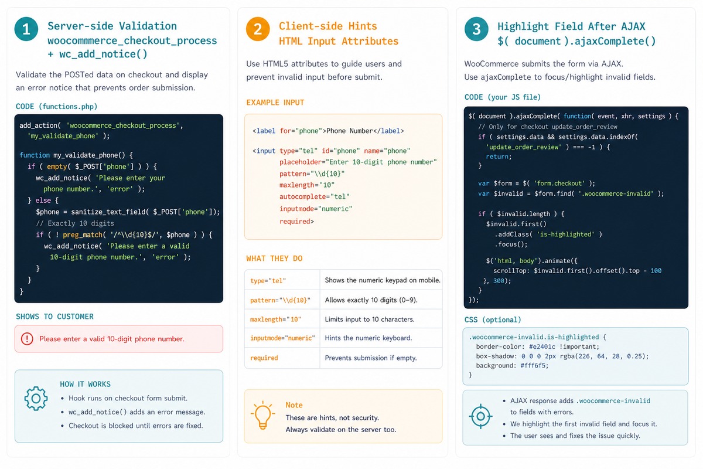Click the "Always validate on the server too." text
This screenshot has width=703, height=469.
pos(341,430)
